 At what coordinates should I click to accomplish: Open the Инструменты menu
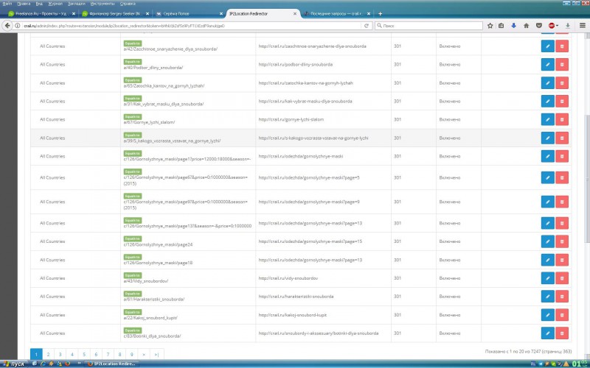click(103, 4)
